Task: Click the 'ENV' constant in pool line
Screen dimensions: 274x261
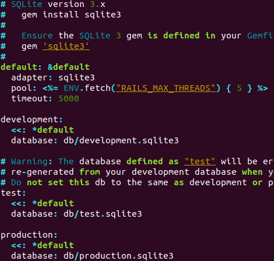Action: tap(71, 88)
